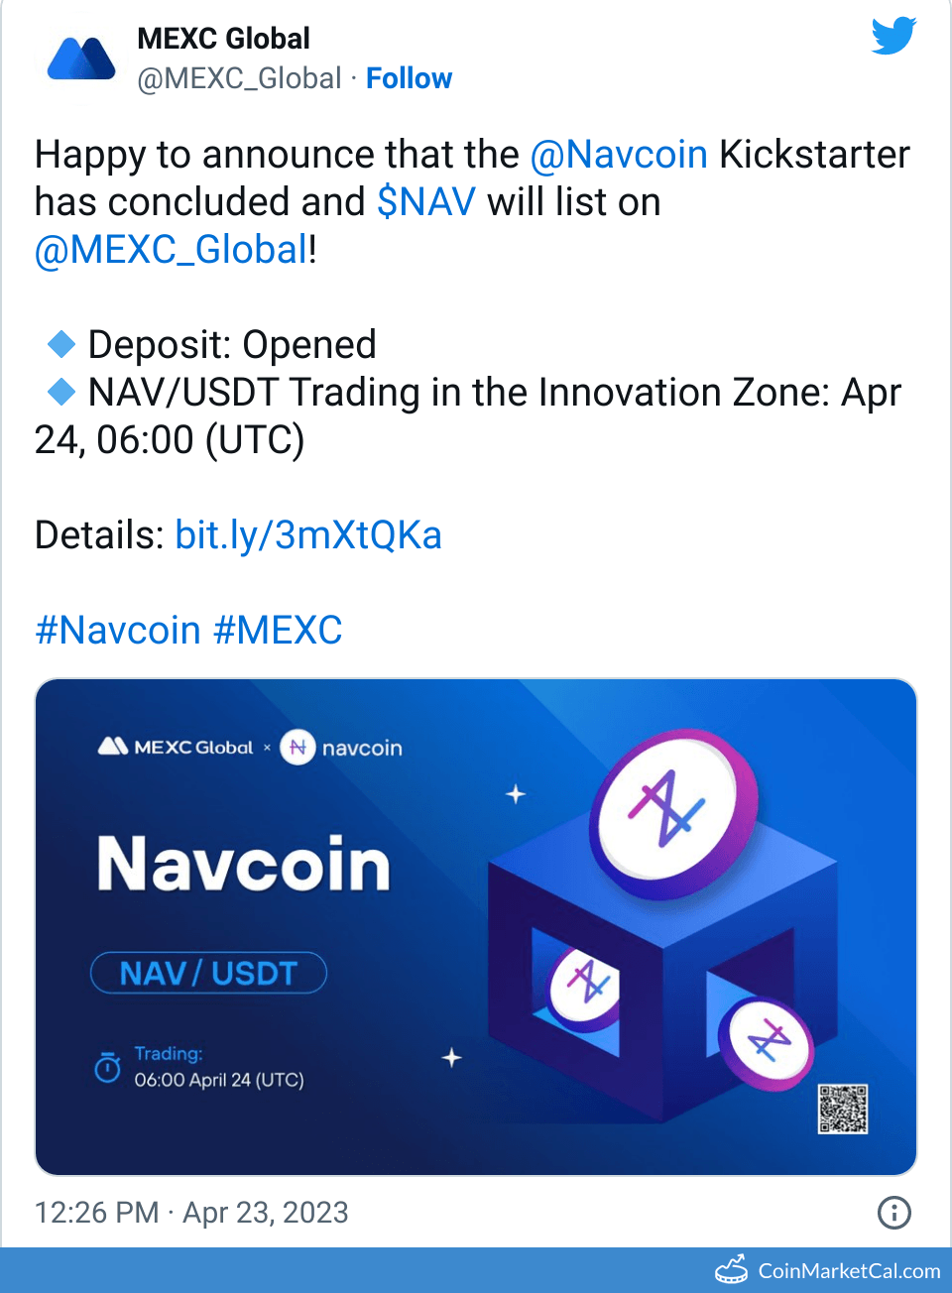
Task: Click the NAV / USDT pill in the banner
Action: [x=208, y=973]
